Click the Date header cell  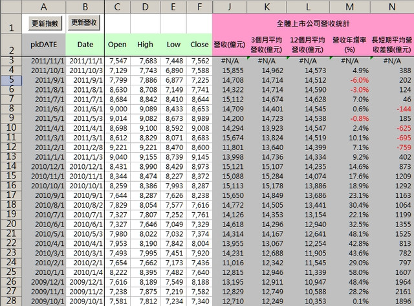(85, 45)
